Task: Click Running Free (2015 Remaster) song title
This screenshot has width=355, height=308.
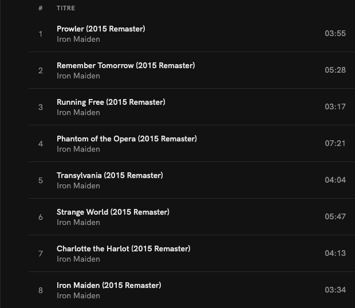Action: [111, 102]
